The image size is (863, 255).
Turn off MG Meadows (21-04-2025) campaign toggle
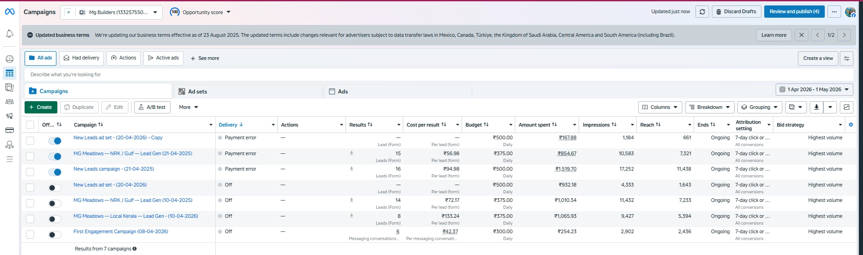[55, 157]
